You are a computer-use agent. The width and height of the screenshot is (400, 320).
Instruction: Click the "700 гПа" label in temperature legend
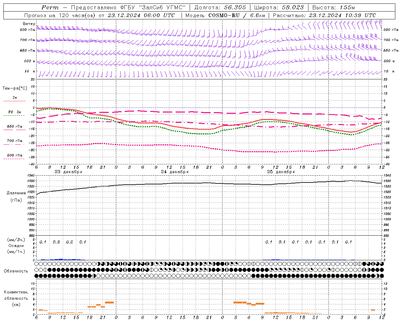[15, 141]
